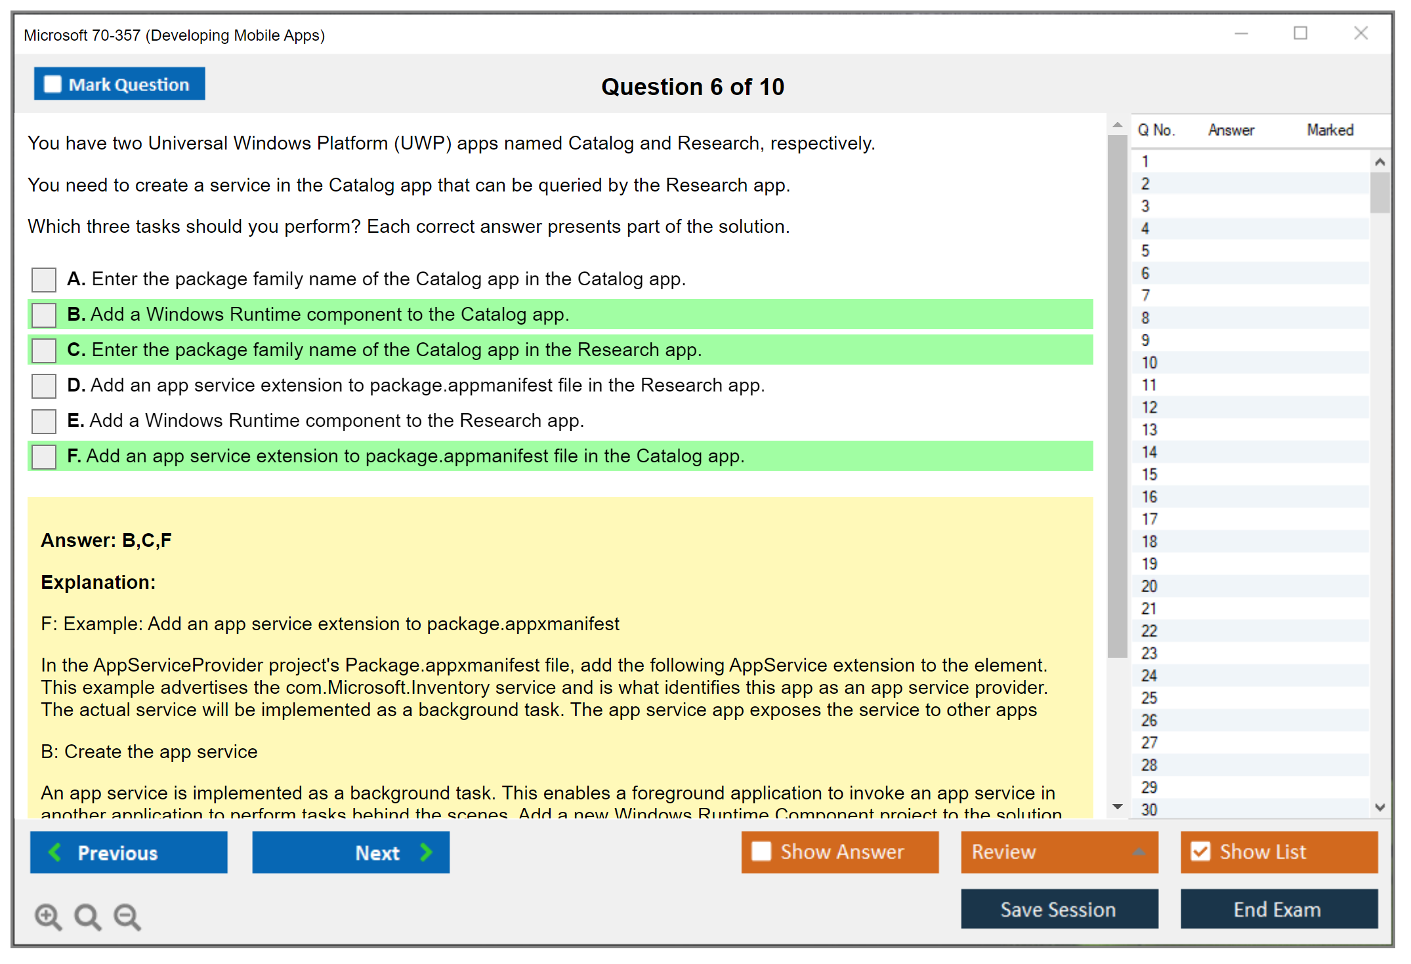Select question 14 in the list
Viewport: 1411px width, 964px height.
pos(1149,452)
